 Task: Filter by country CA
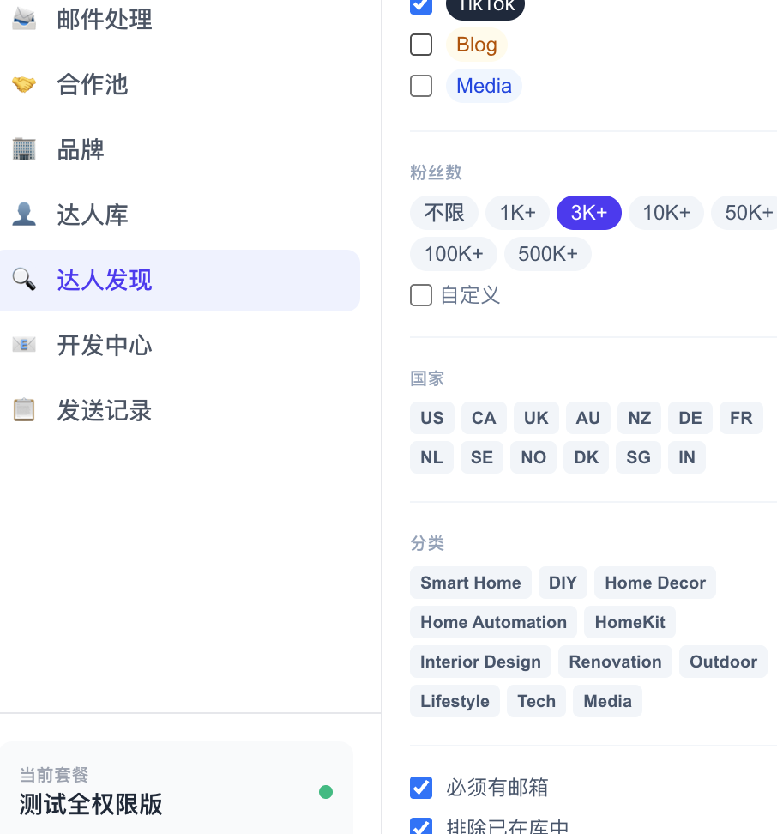(x=484, y=418)
